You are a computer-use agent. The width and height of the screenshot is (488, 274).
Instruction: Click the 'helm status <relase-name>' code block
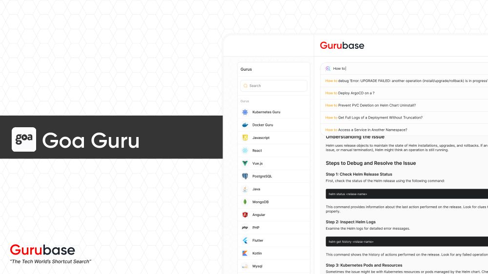[x=407, y=194]
